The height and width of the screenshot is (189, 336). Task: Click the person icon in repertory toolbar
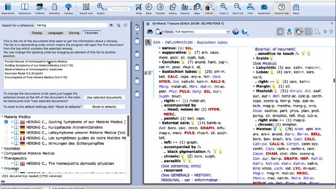(x=289, y=31)
